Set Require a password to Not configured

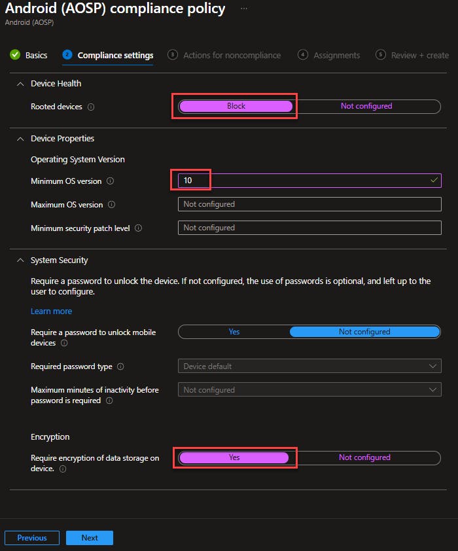pos(364,332)
